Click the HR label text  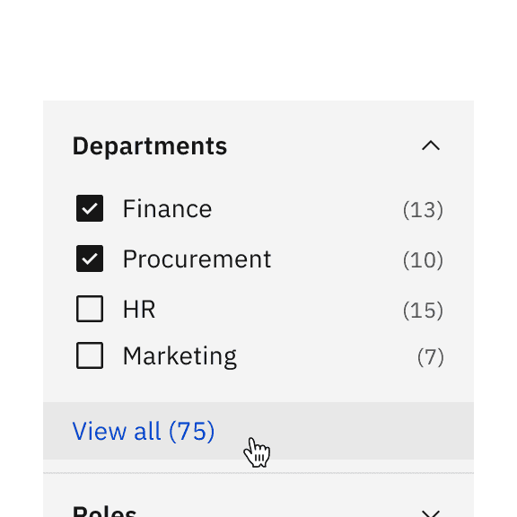pos(139,310)
